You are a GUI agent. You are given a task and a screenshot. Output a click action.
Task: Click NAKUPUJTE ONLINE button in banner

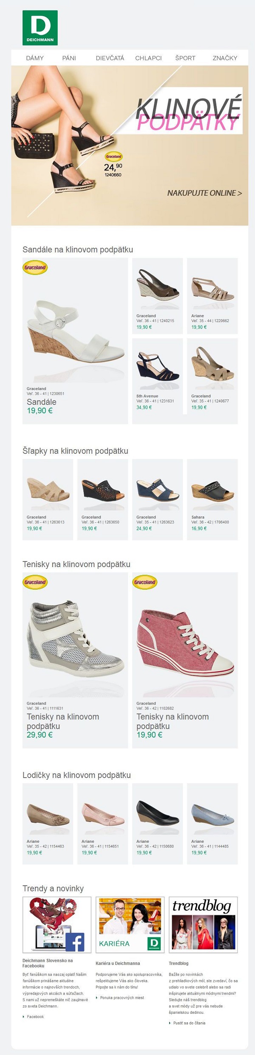click(x=204, y=193)
